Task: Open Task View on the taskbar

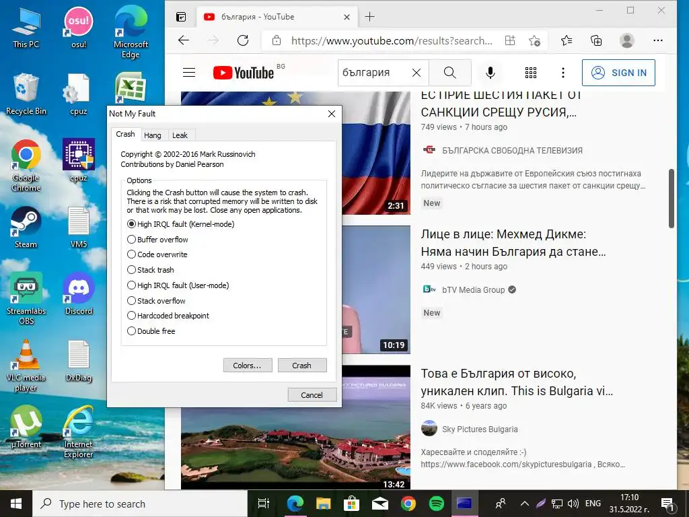Action: tap(264, 504)
